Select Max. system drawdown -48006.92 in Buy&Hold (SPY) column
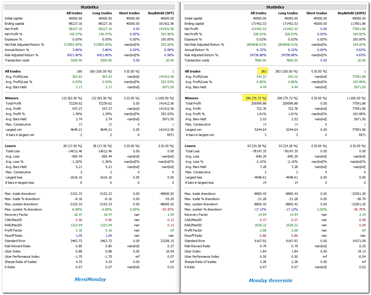The image size is (371, 295). (x=167, y=204)
